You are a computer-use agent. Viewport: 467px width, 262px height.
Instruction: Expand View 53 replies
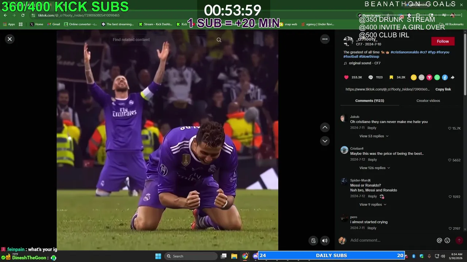(x=374, y=136)
